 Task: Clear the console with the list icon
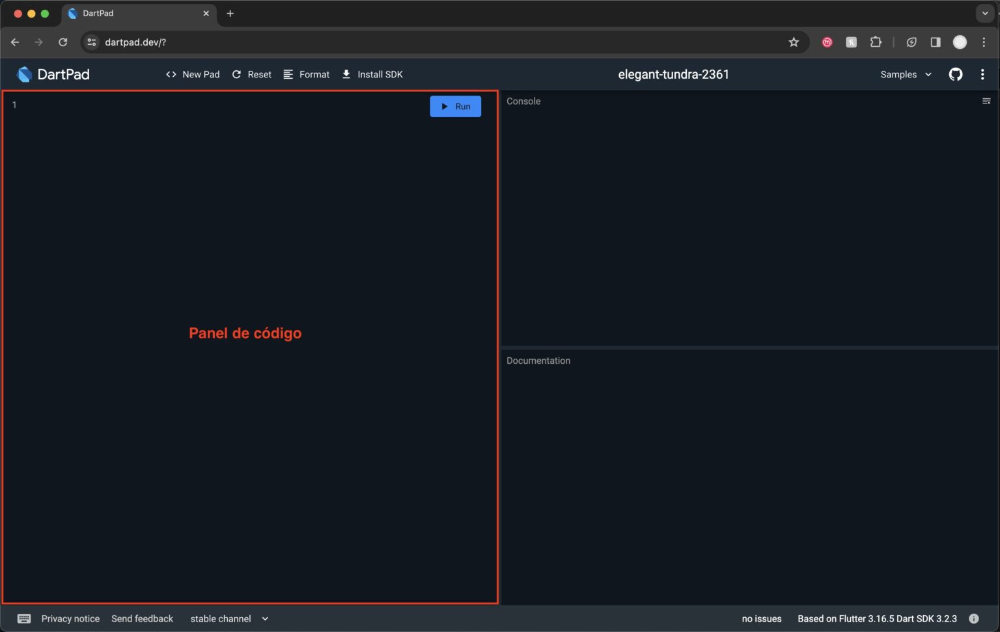coord(986,101)
